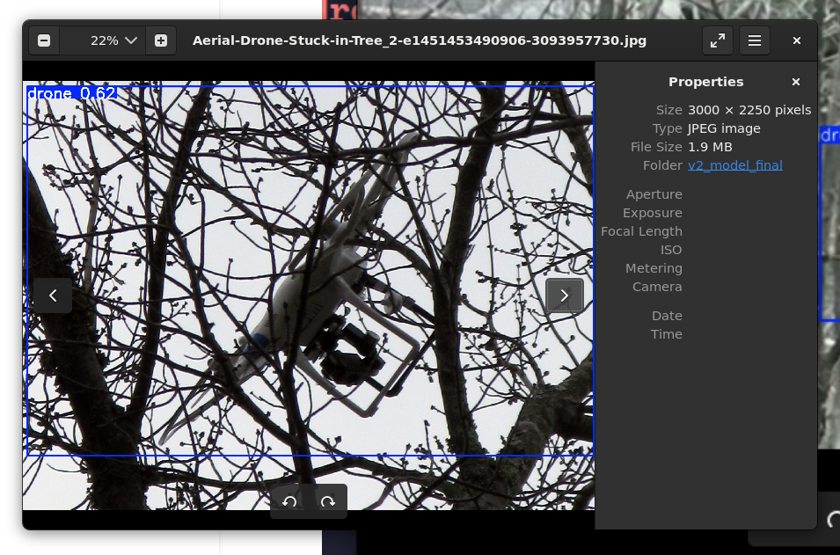The height and width of the screenshot is (555, 840).
Task: Open the 22% zoom level dropdown
Action: pyautogui.click(x=114, y=40)
